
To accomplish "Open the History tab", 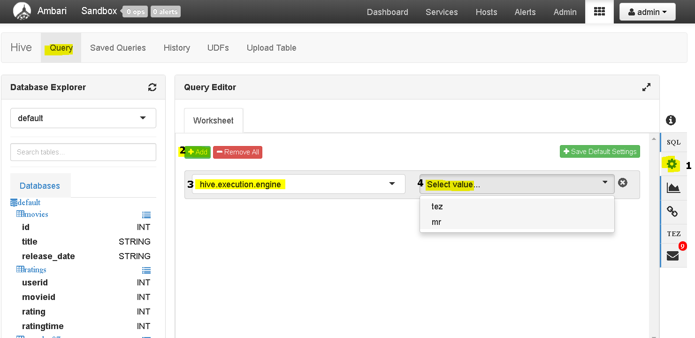I will (x=176, y=48).
